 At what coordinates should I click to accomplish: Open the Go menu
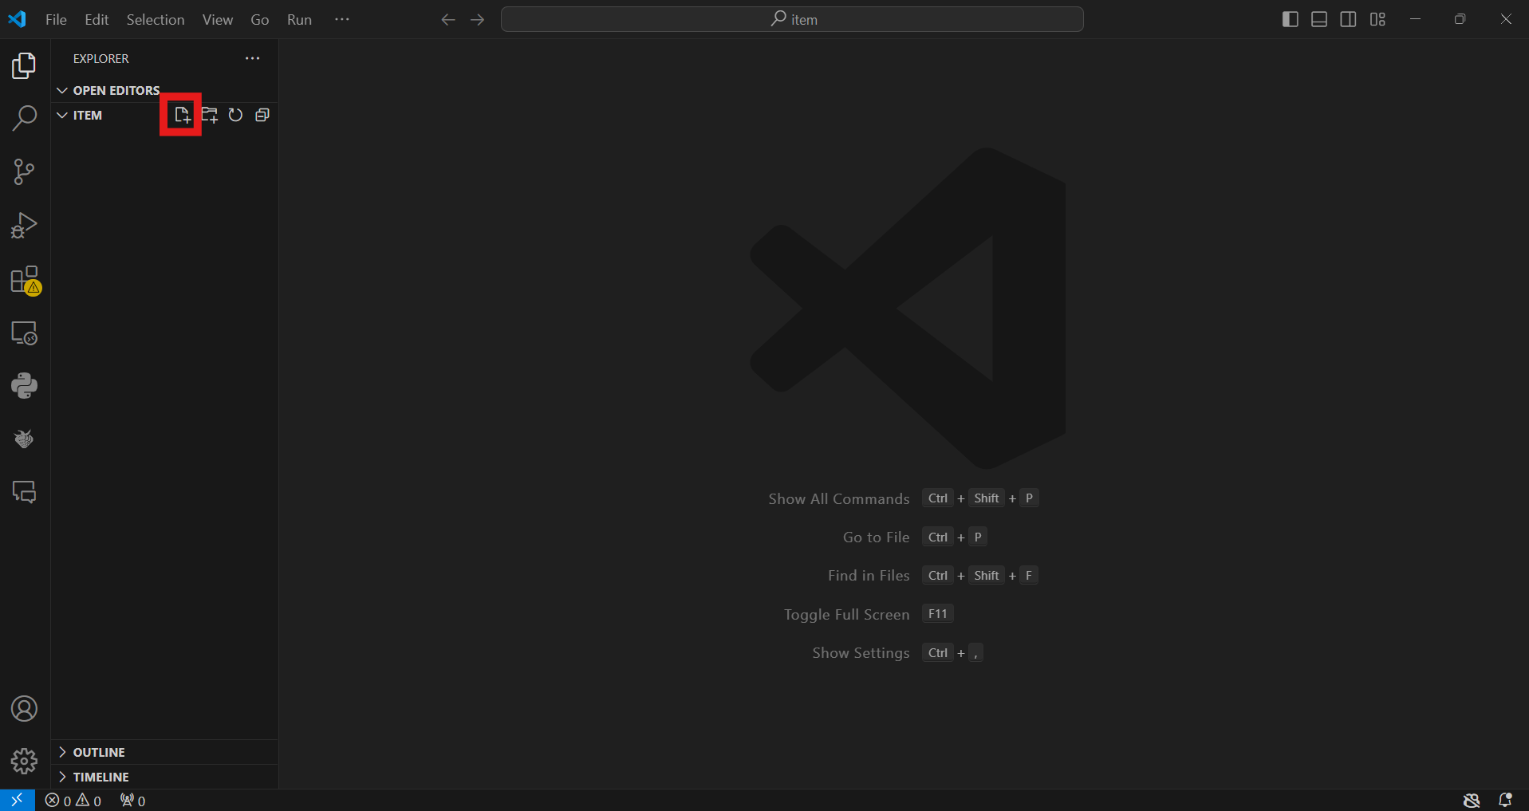point(260,19)
